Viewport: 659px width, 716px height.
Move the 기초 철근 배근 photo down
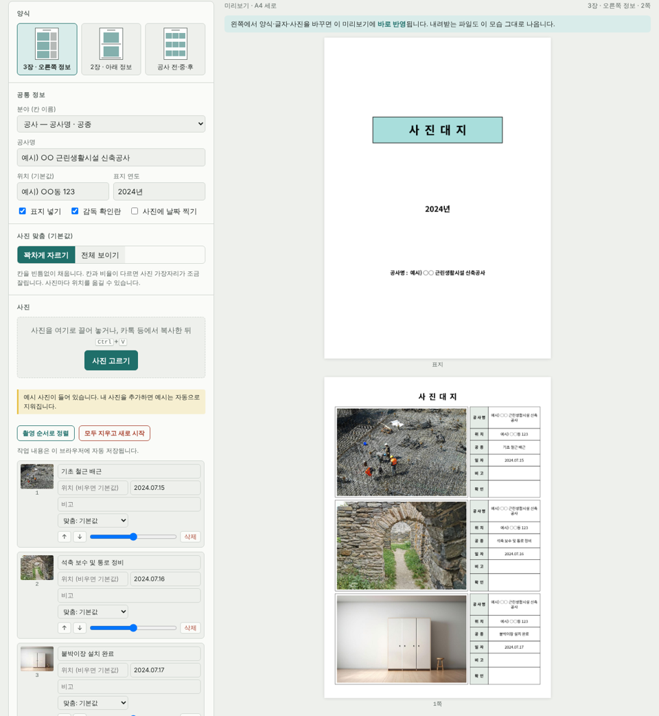[80, 537]
